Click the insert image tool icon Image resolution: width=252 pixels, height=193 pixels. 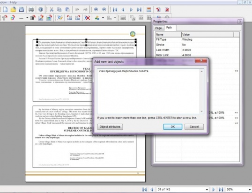tap(41, 18)
